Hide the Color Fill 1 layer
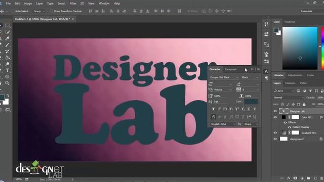This screenshot has width=324, height=182. click(x=275, y=117)
